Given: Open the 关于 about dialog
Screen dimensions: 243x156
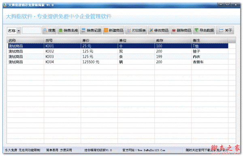Looking at the screenshot, I should click(x=225, y=30).
